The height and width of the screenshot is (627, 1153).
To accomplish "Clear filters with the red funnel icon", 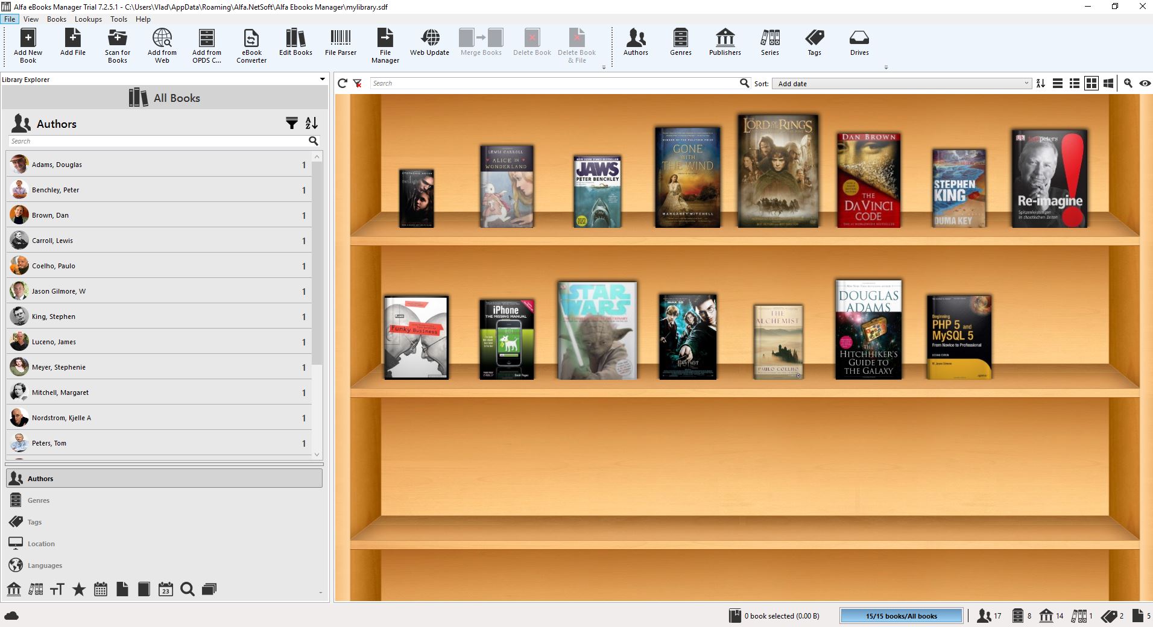I will pos(358,83).
